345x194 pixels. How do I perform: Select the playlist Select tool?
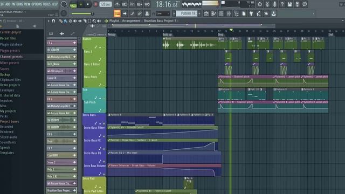(x=89, y=21)
